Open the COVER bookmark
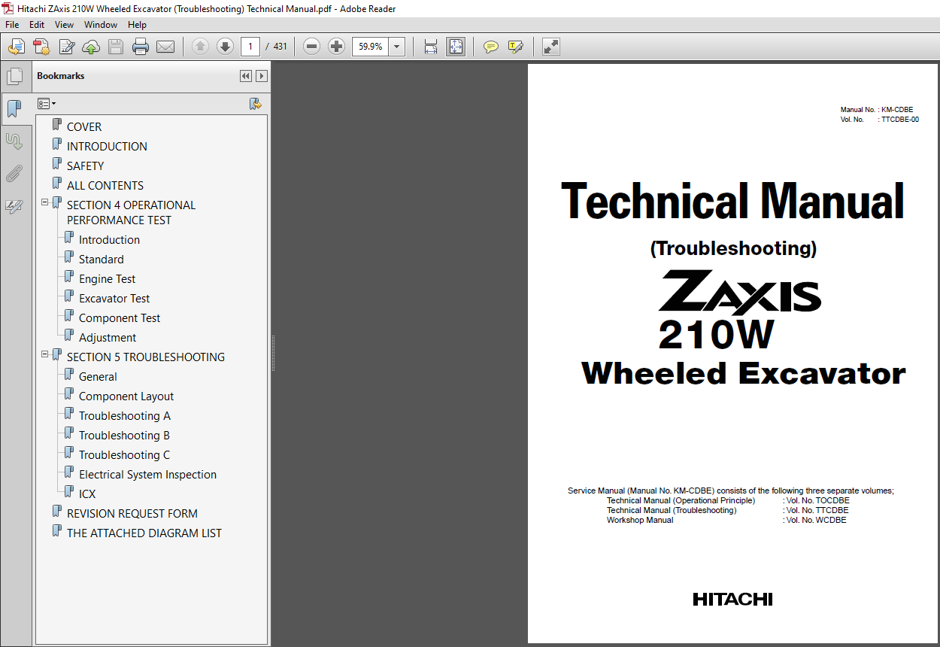 click(x=84, y=127)
